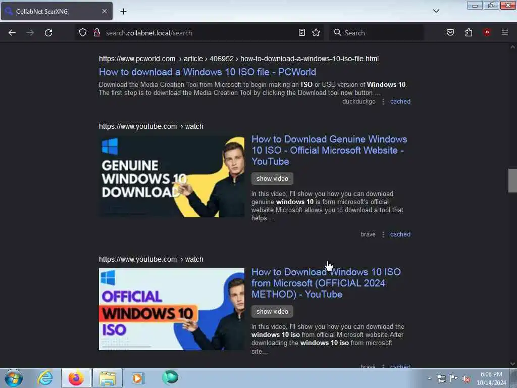517x388 pixels.
Task: Open Action Center flag icon
Action: click(x=454, y=378)
